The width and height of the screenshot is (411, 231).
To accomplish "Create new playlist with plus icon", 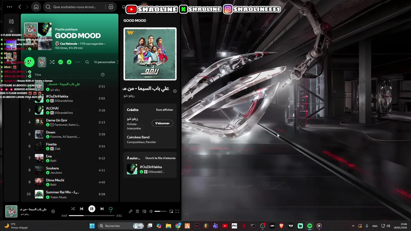I will point(11,31).
